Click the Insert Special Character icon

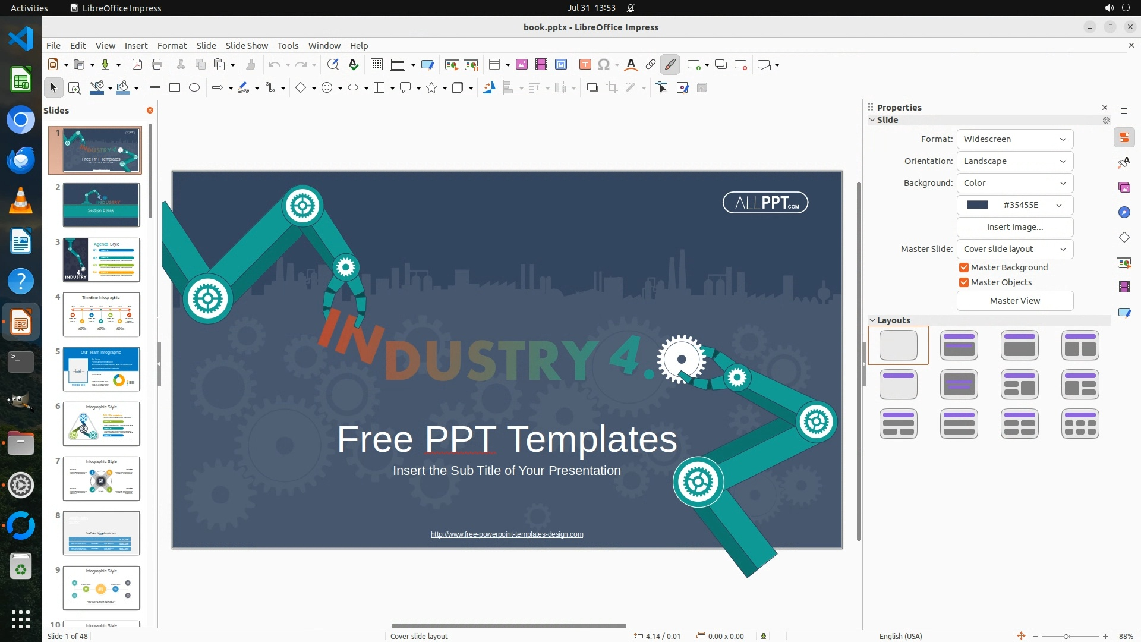(604, 65)
